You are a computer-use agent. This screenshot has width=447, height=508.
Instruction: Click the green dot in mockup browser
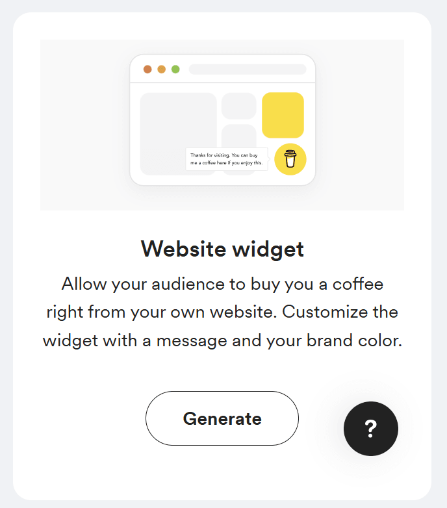click(175, 70)
